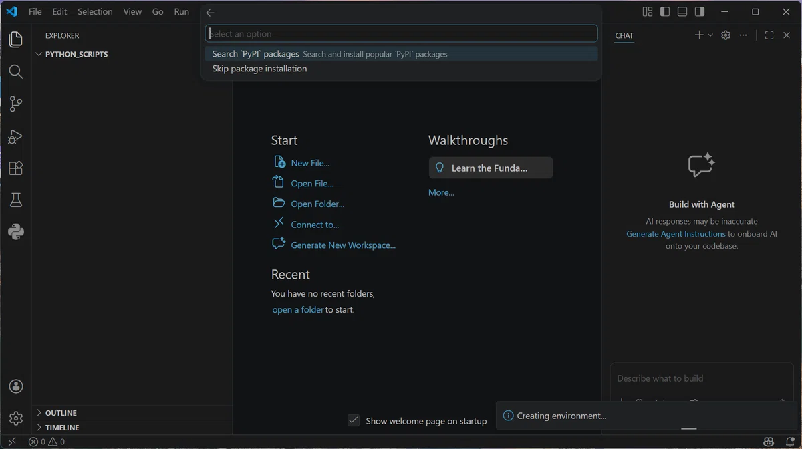Open Chat panel more actions ellipsis
The width and height of the screenshot is (802, 449).
[x=743, y=35]
